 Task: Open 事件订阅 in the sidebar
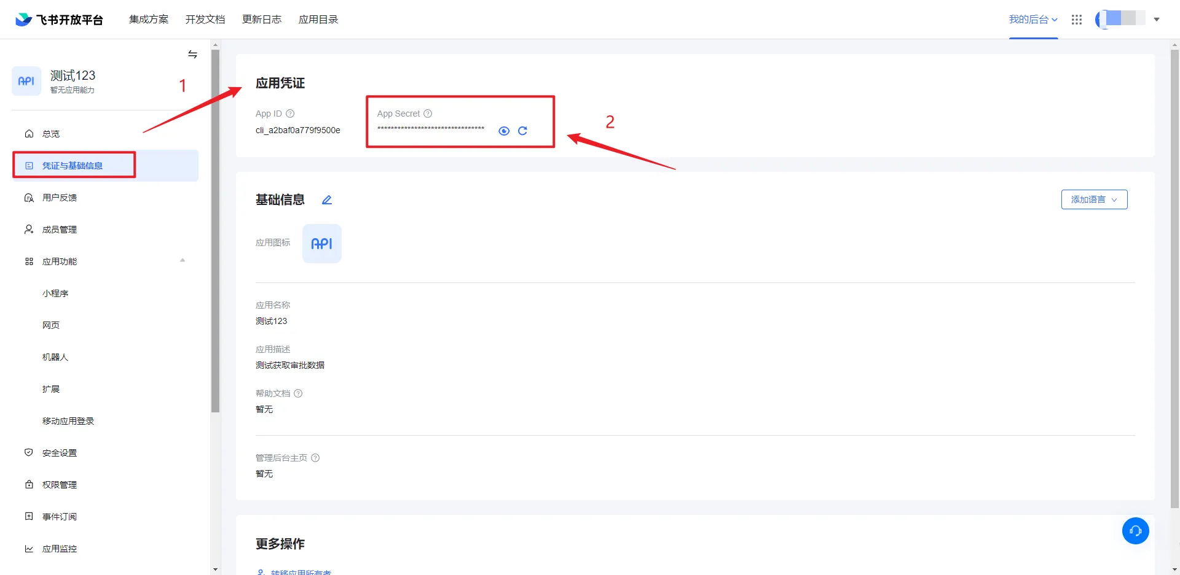coord(60,517)
